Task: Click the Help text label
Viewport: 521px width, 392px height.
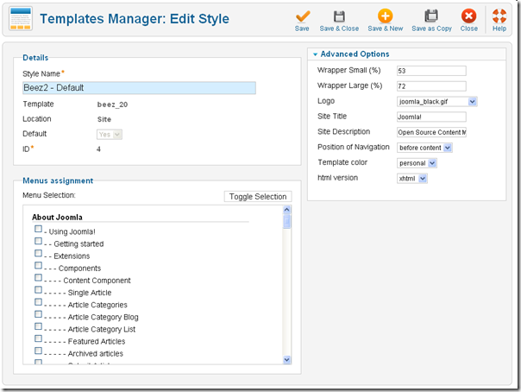Action: pyautogui.click(x=499, y=28)
